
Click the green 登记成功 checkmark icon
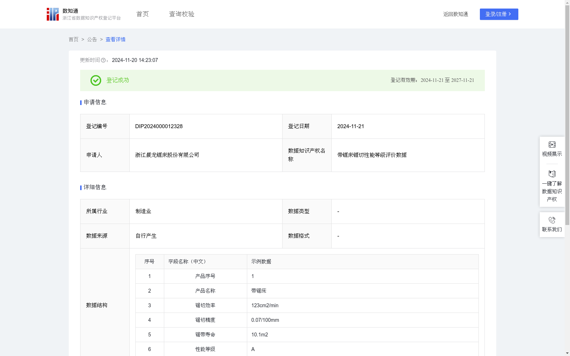(x=95, y=80)
